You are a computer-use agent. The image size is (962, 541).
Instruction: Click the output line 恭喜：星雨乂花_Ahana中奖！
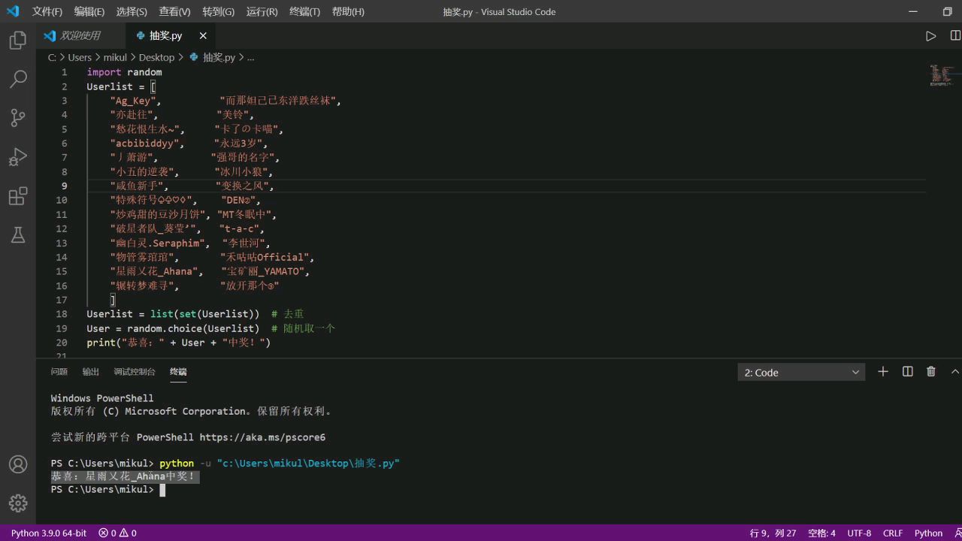click(x=123, y=476)
